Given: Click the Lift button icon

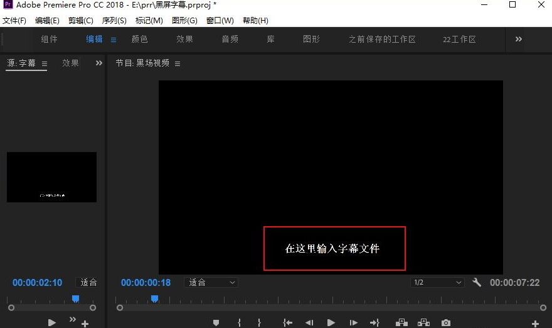Looking at the screenshot, I should [401, 322].
